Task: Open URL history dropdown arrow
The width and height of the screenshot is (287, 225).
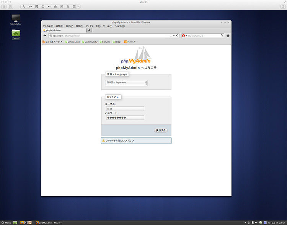Action: (x=174, y=36)
